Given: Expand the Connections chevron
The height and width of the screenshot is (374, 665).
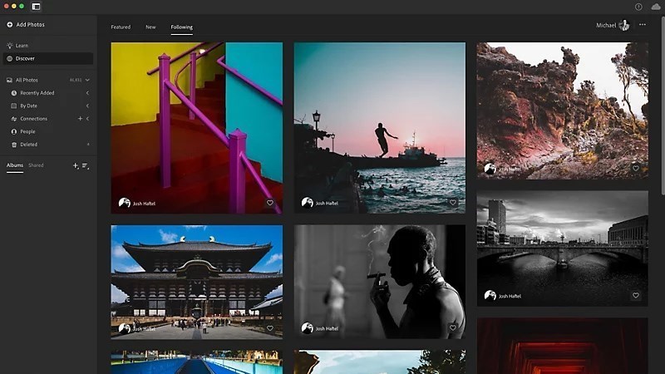Looking at the screenshot, I should [x=87, y=119].
